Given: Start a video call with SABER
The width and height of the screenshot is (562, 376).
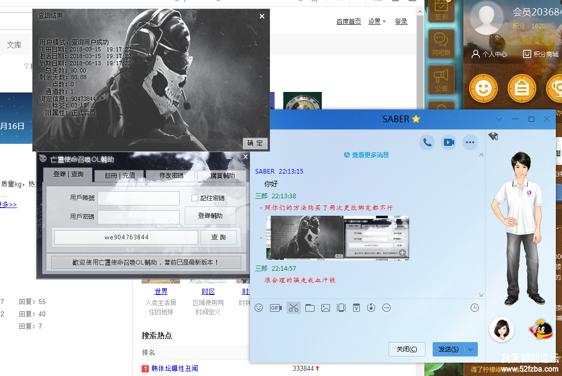Looking at the screenshot, I should click(449, 142).
